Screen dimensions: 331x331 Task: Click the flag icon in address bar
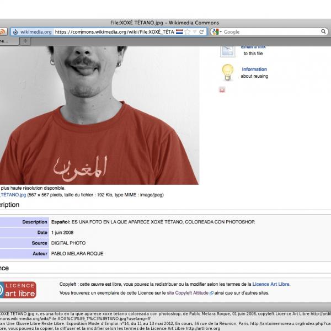point(179,32)
